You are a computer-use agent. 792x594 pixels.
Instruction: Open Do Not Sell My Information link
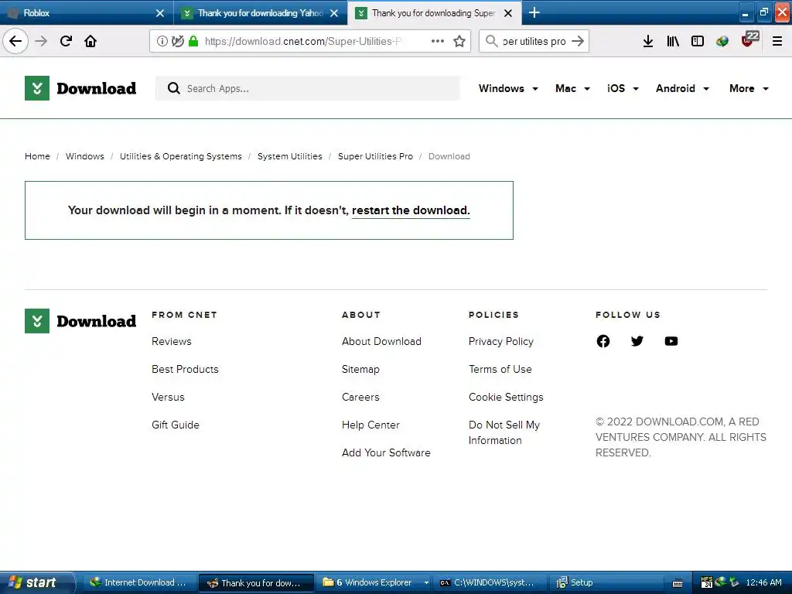[504, 432]
